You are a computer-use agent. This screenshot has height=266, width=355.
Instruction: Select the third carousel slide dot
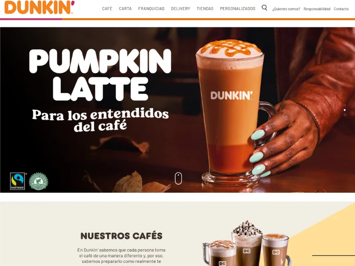(x=345, y=115)
